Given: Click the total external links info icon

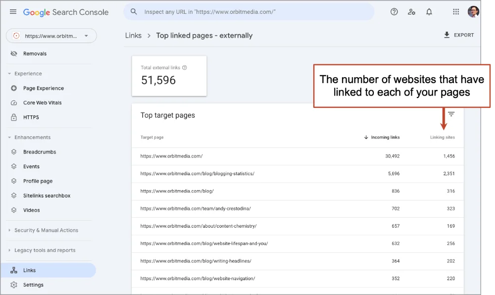Looking at the screenshot, I should click(x=185, y=67).
